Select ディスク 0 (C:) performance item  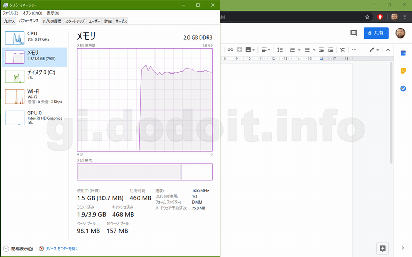[x=35, y=76]
